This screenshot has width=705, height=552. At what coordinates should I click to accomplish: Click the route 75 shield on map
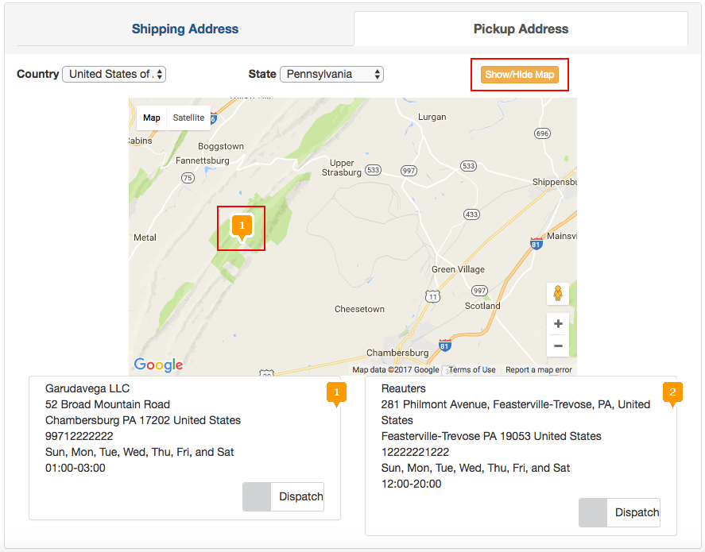coord(188,178)
